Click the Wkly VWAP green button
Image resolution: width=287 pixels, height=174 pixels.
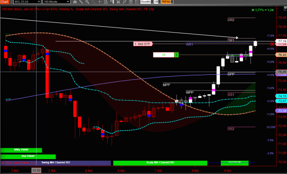pyautogui.click(x=21, y=150)
